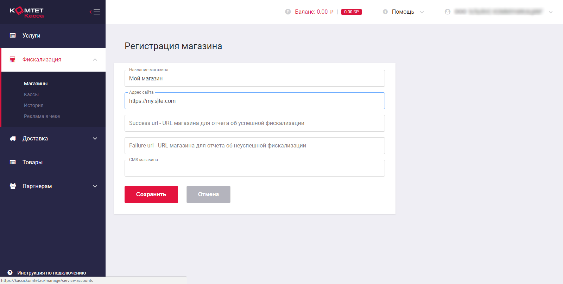Open the Кассы submenu item
The width and height of the screenshot is (563, 284).
pos(31,94)
